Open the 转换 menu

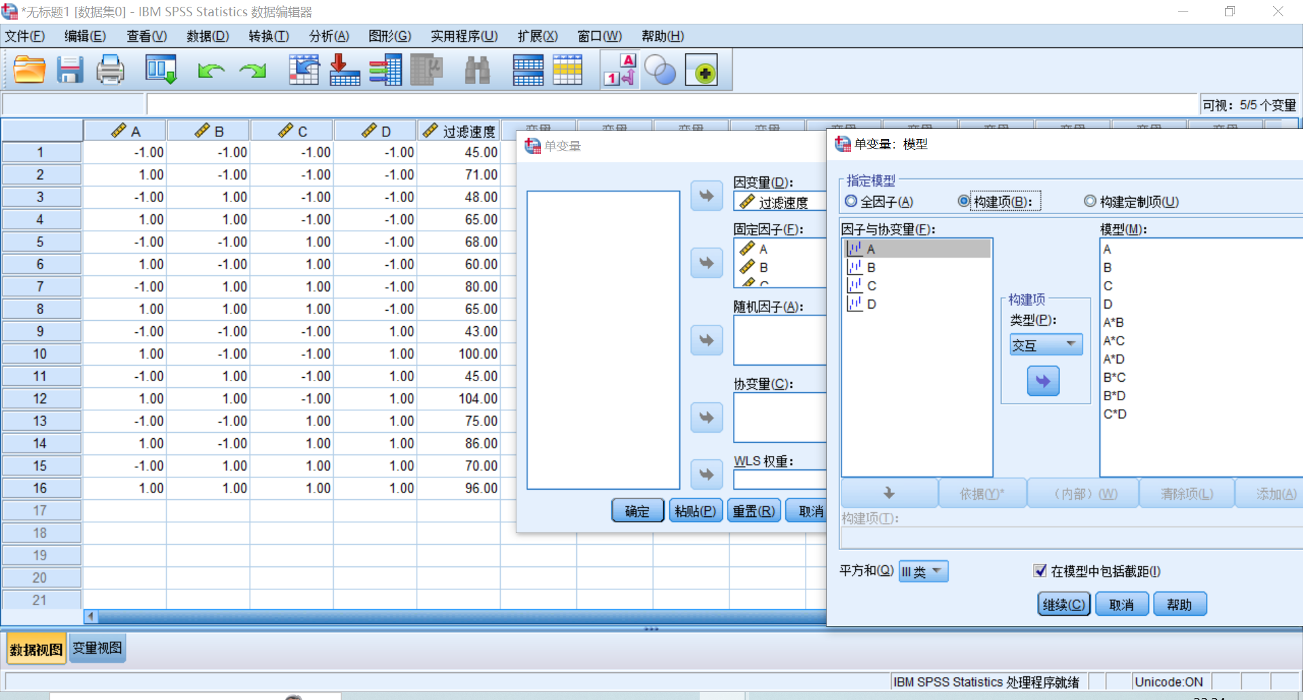tap(269, 36)
